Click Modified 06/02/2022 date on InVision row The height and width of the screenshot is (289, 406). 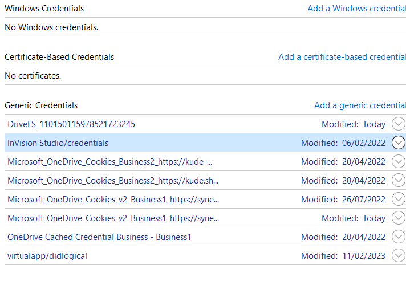[343, 143]
